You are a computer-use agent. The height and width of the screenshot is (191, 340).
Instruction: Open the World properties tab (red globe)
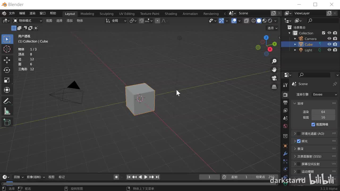285,126
